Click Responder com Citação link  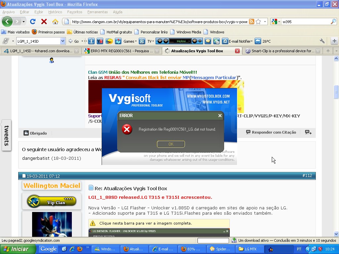point(271,132)
